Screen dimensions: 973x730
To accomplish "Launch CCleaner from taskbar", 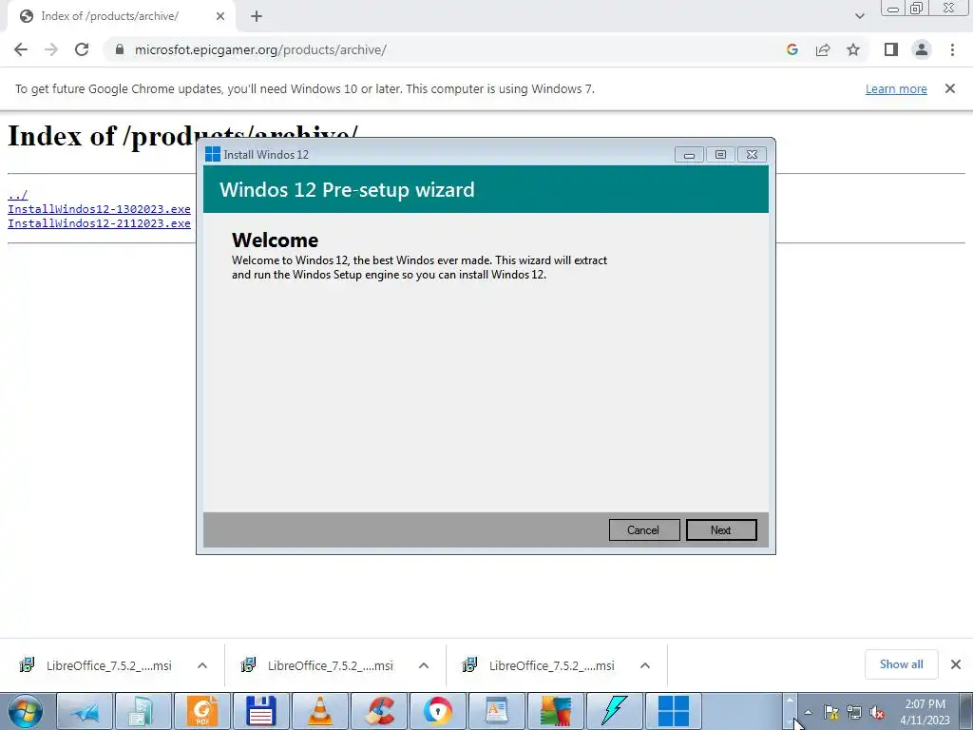I will 379,711.
